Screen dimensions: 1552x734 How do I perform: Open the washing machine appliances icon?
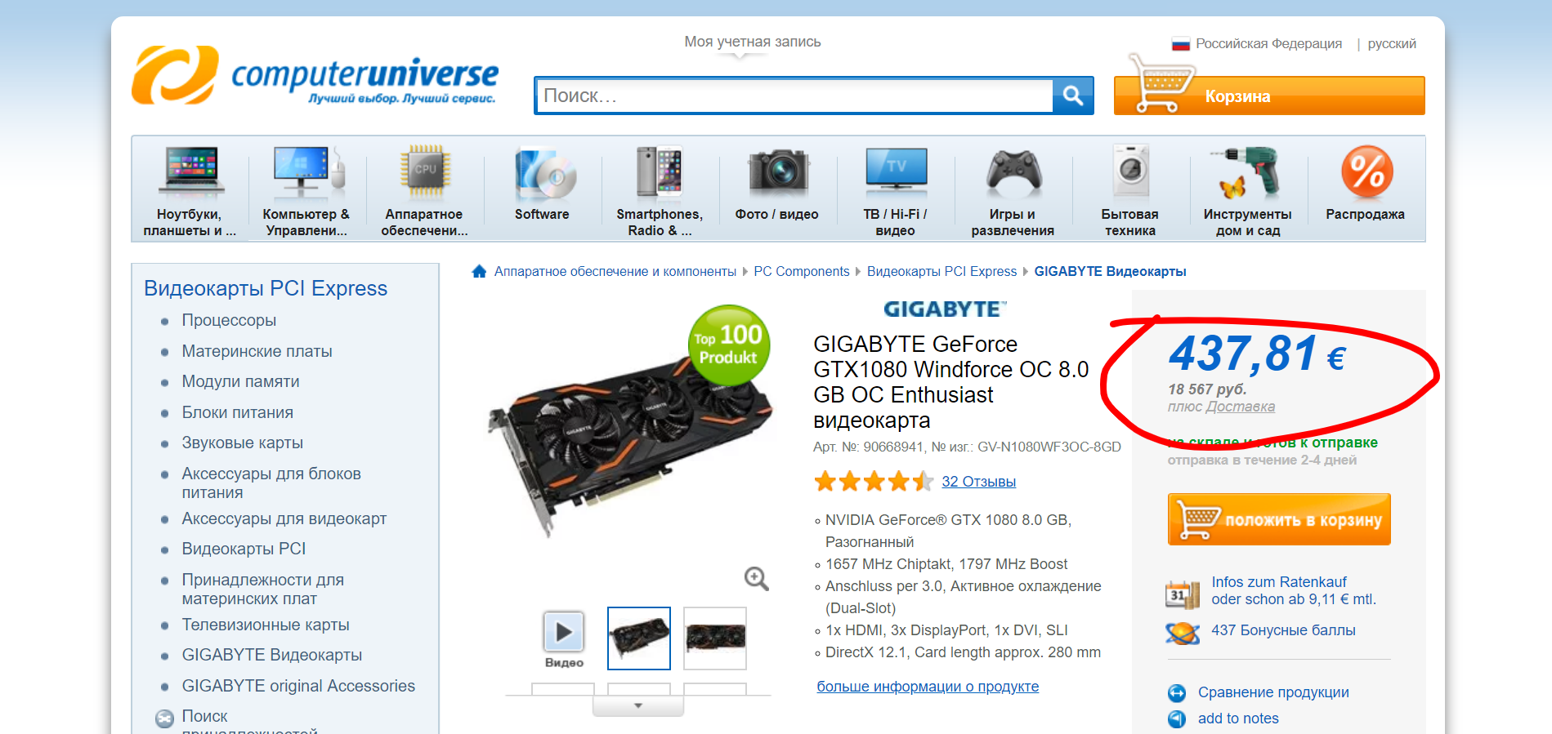coord(1131,171)
